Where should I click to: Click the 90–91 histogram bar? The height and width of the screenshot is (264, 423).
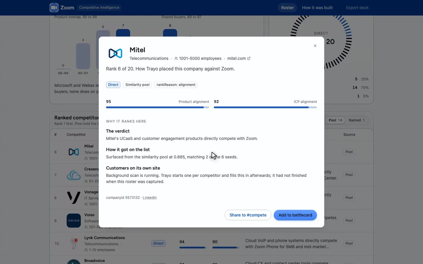(83, 56)
